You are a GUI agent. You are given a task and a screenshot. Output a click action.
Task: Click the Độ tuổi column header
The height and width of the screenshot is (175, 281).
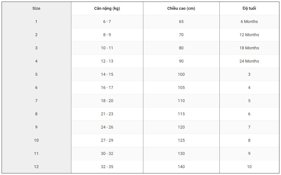click(249, 8)
